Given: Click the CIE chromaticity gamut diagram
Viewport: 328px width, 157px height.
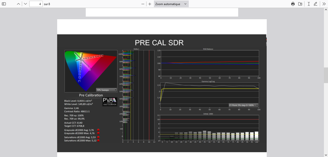Looking at the screenshot, I should tap(91, 71).
